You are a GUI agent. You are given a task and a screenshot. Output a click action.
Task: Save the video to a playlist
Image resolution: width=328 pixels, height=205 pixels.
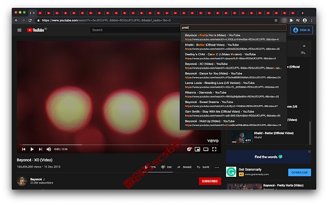[x=203, y=167]
